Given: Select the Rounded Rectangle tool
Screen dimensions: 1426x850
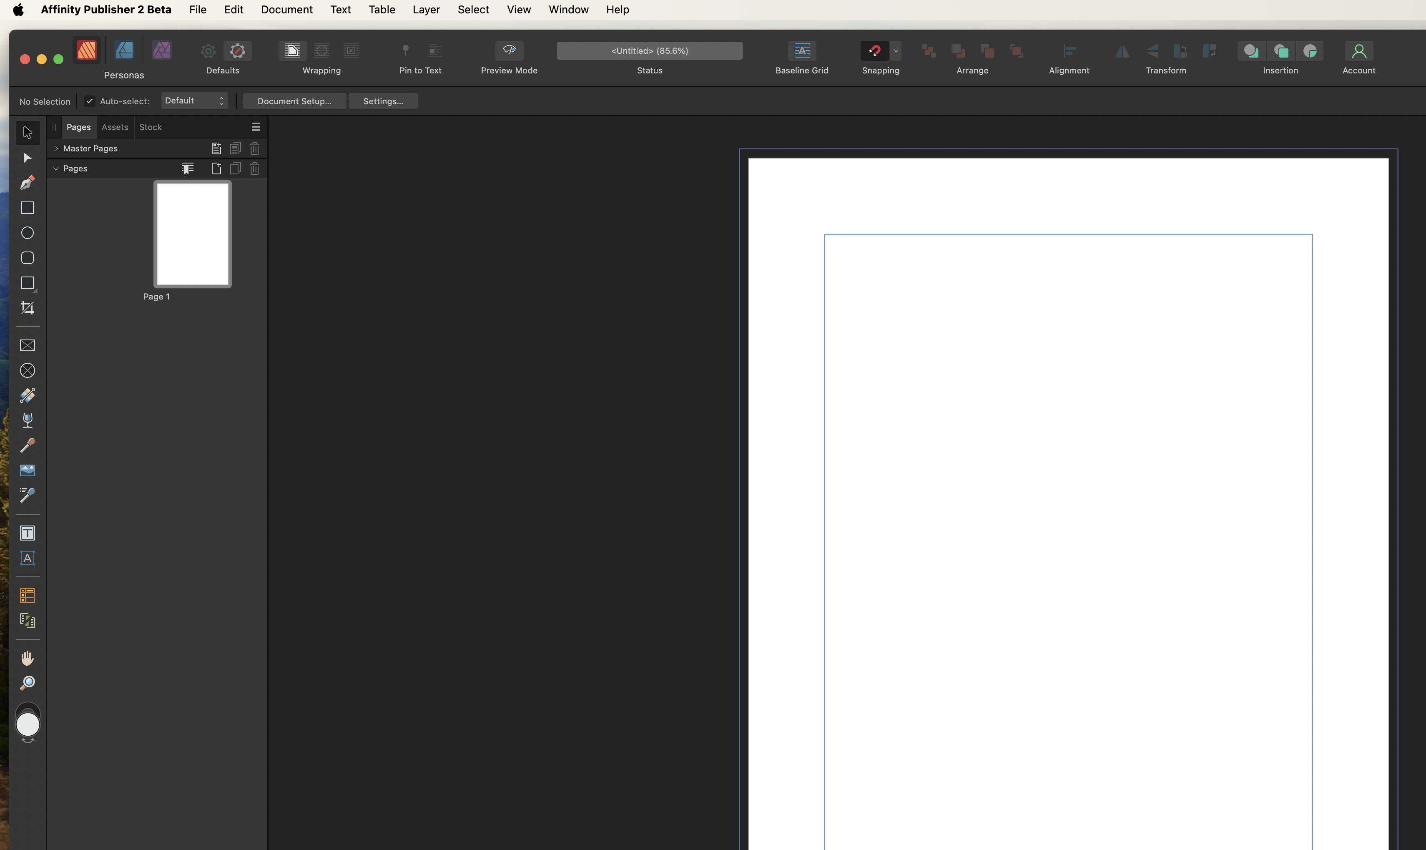Looking at the screenshot, I should coord(28,258).
